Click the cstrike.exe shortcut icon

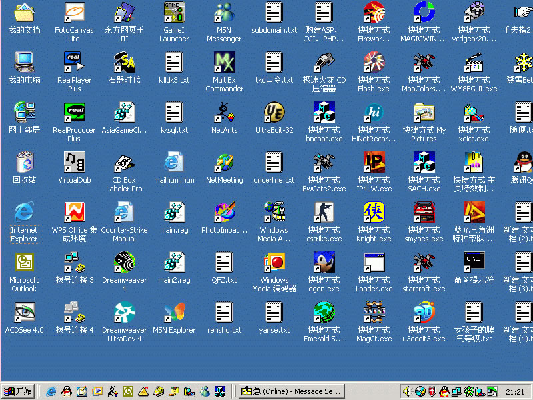[324, 212]
